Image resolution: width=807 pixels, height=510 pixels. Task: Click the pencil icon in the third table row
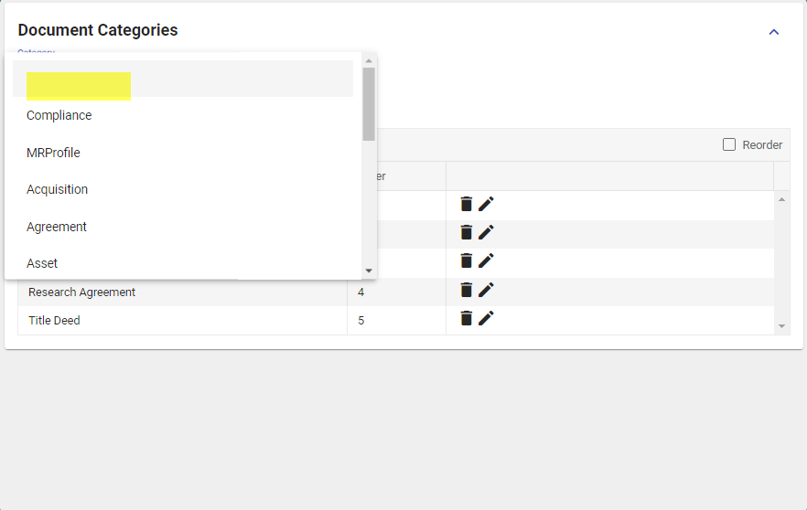(486, 261)
